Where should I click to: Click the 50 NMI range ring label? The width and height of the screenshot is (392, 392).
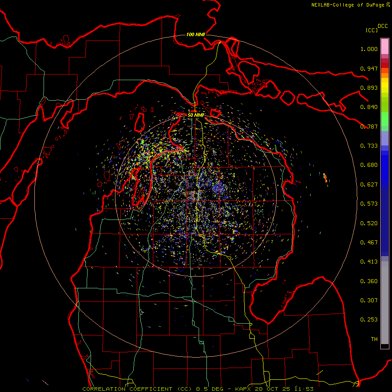tap(196, 115)
